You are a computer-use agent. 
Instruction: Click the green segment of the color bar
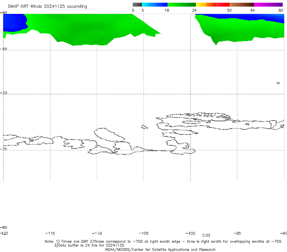click(x=182, y=5)
